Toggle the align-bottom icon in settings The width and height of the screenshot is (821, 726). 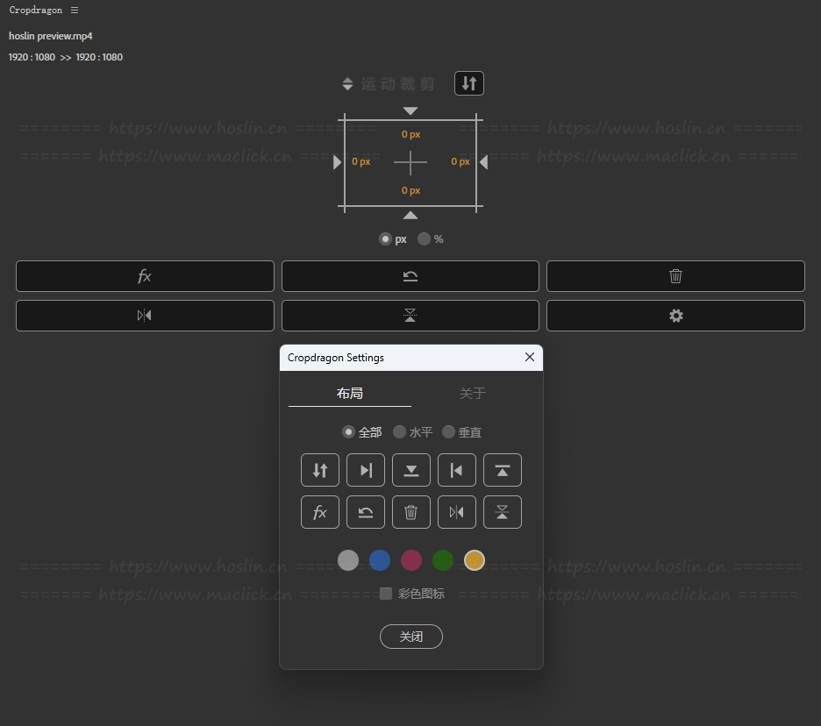pos(411,470)
